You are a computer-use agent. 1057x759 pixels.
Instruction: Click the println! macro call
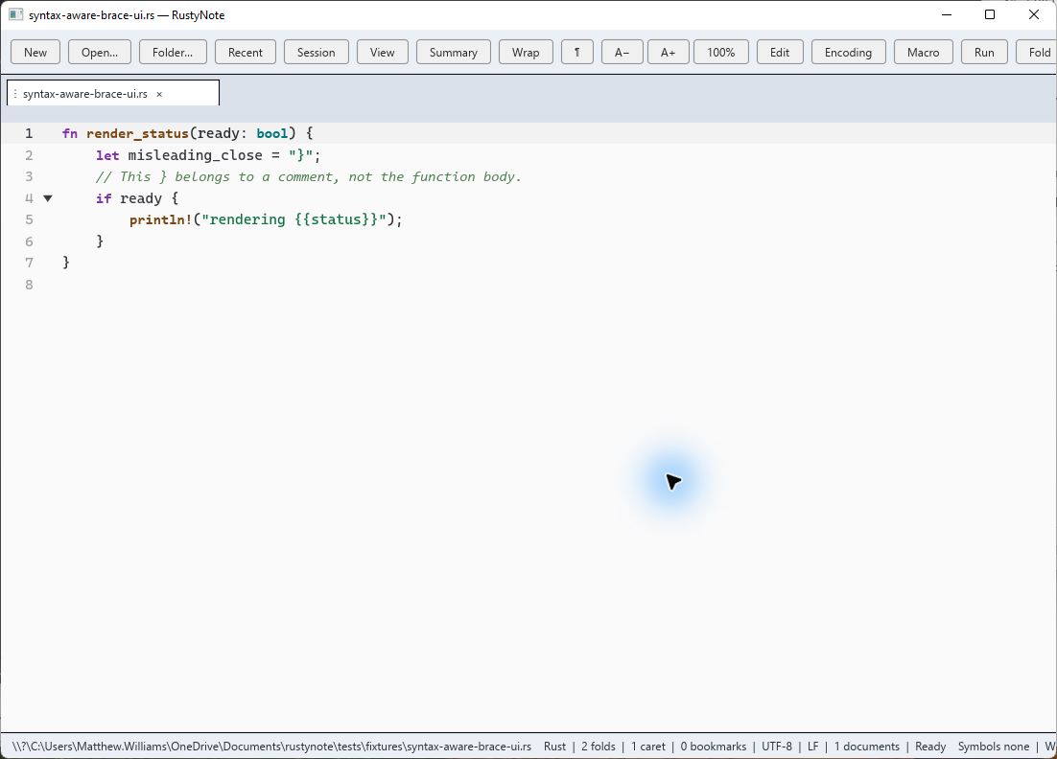[x=161, y=219]
